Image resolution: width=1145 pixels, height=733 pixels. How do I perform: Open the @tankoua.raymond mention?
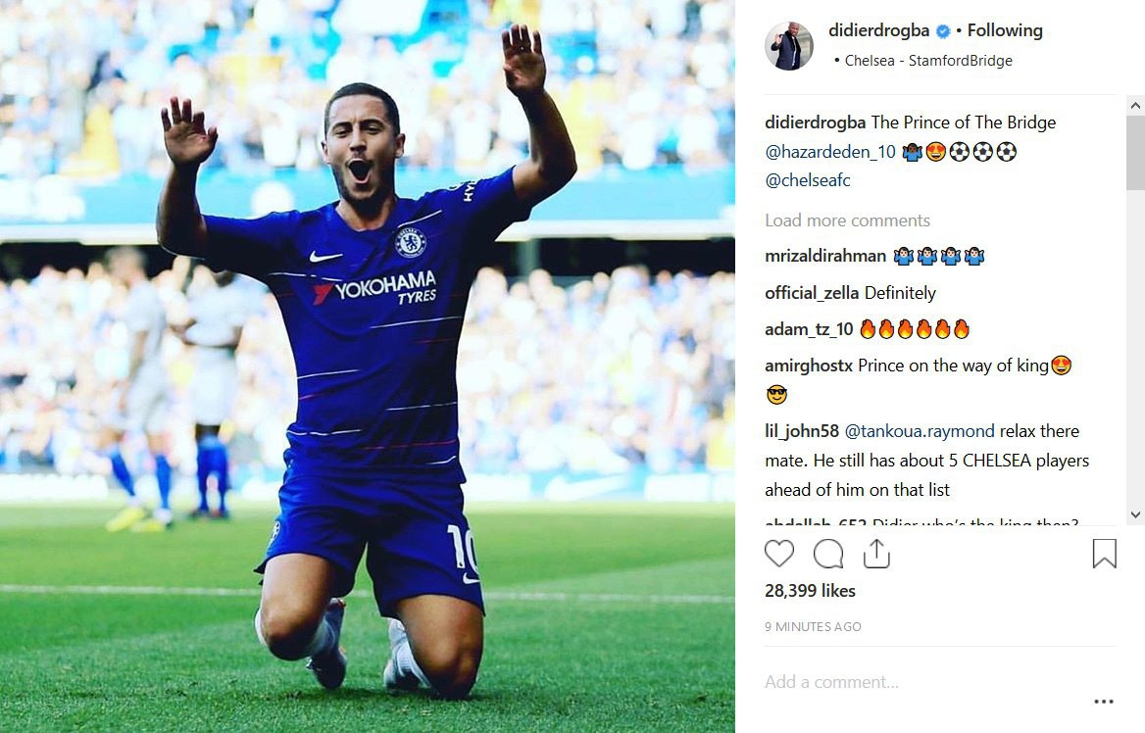(x=920, y=431)
